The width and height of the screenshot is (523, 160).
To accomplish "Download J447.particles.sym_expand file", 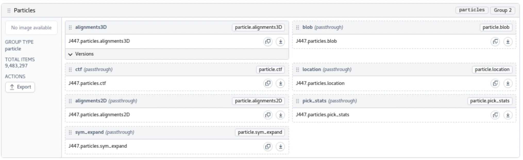I will (280, 146).
